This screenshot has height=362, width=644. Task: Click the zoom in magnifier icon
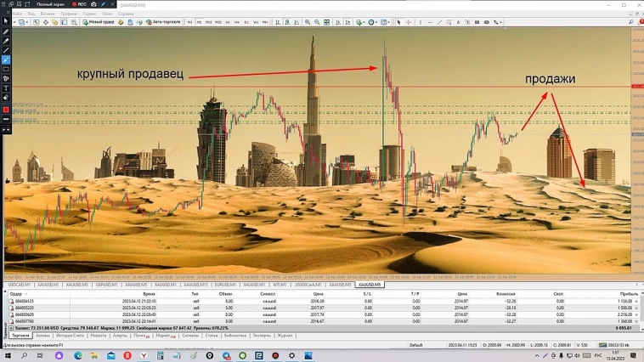pos(308,22)
